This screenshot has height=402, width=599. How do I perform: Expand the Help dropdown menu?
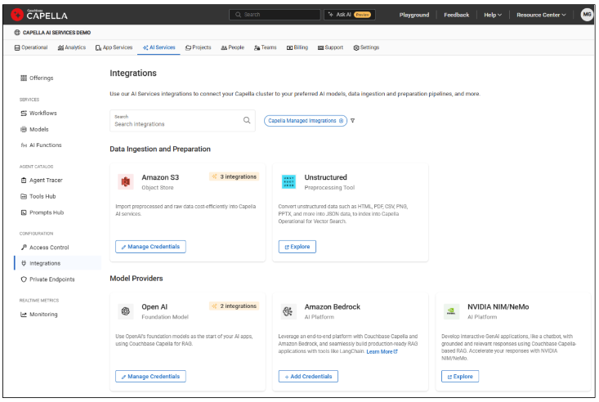tap(493, 15)
